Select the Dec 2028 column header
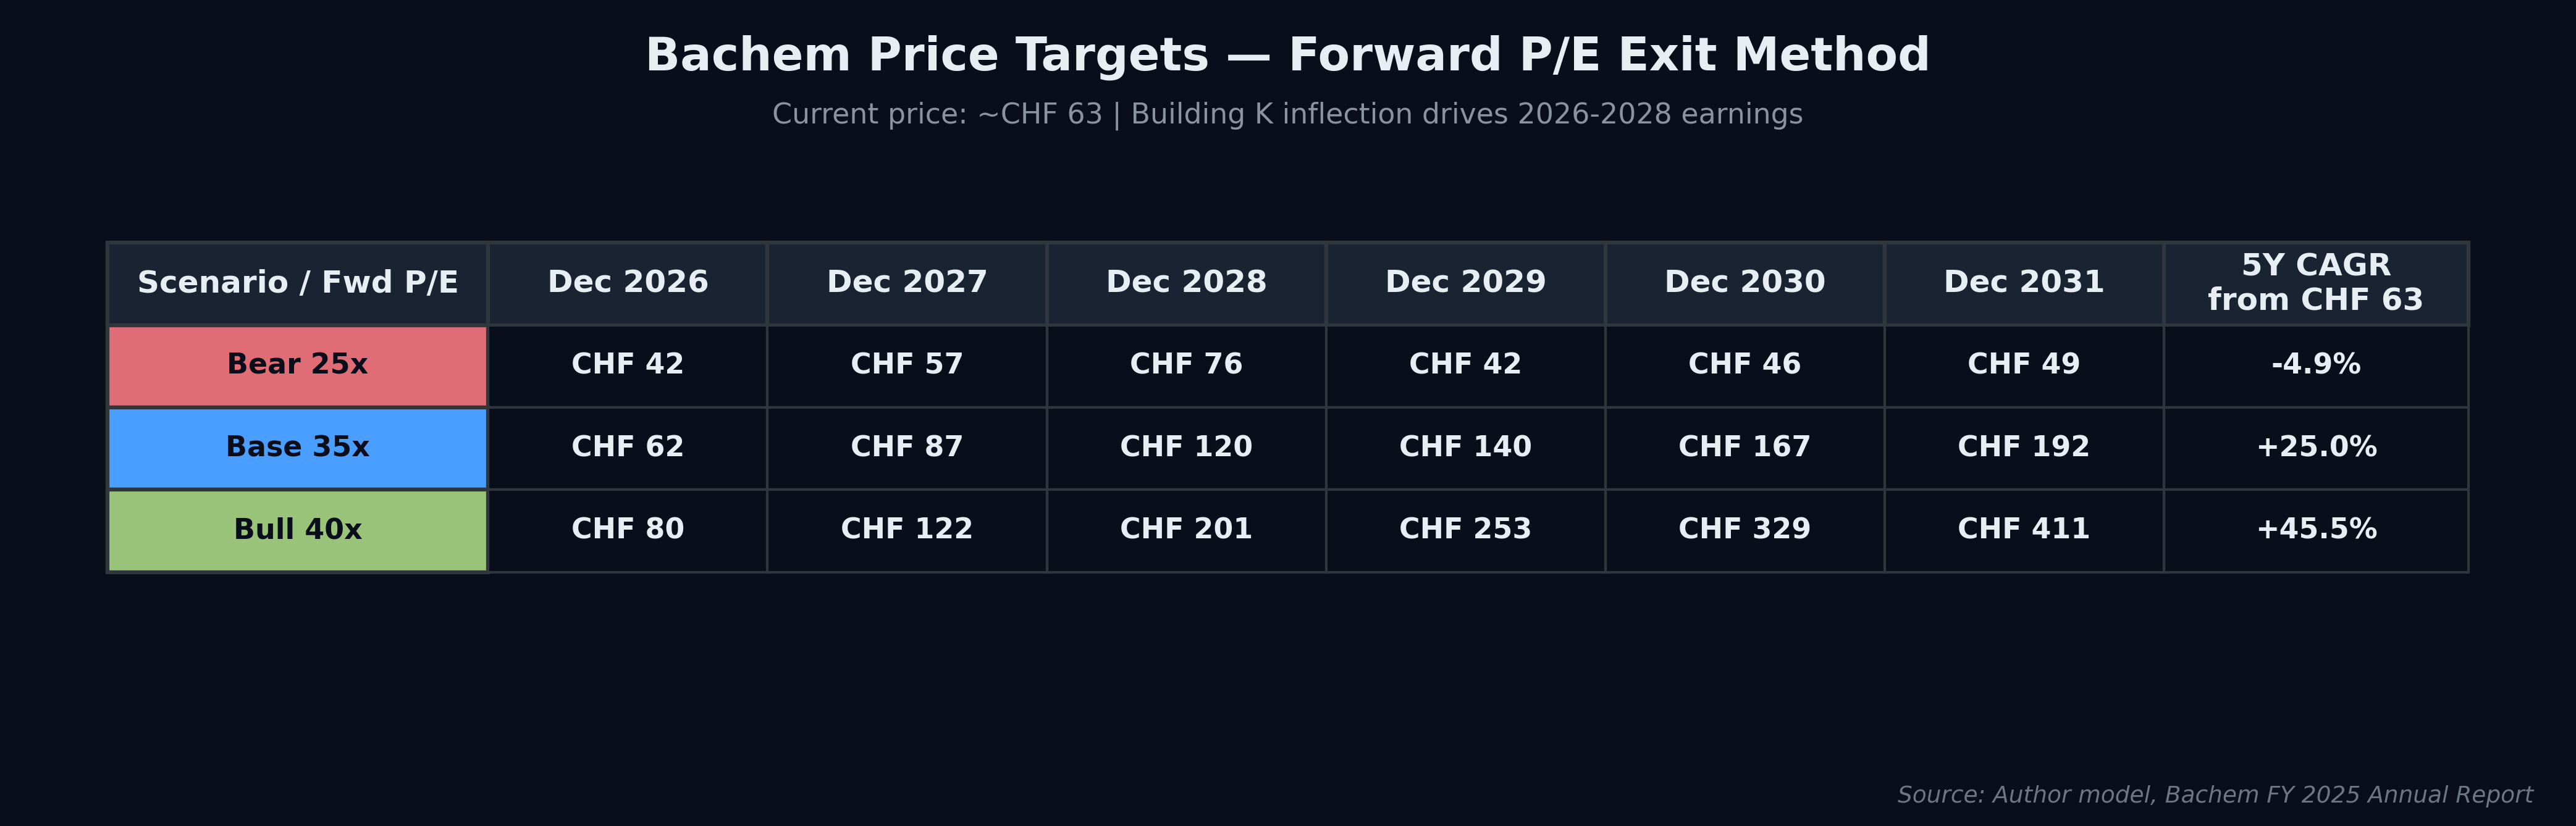The height and width of the screenshot is (826, 2576). tap(1186, 283)
